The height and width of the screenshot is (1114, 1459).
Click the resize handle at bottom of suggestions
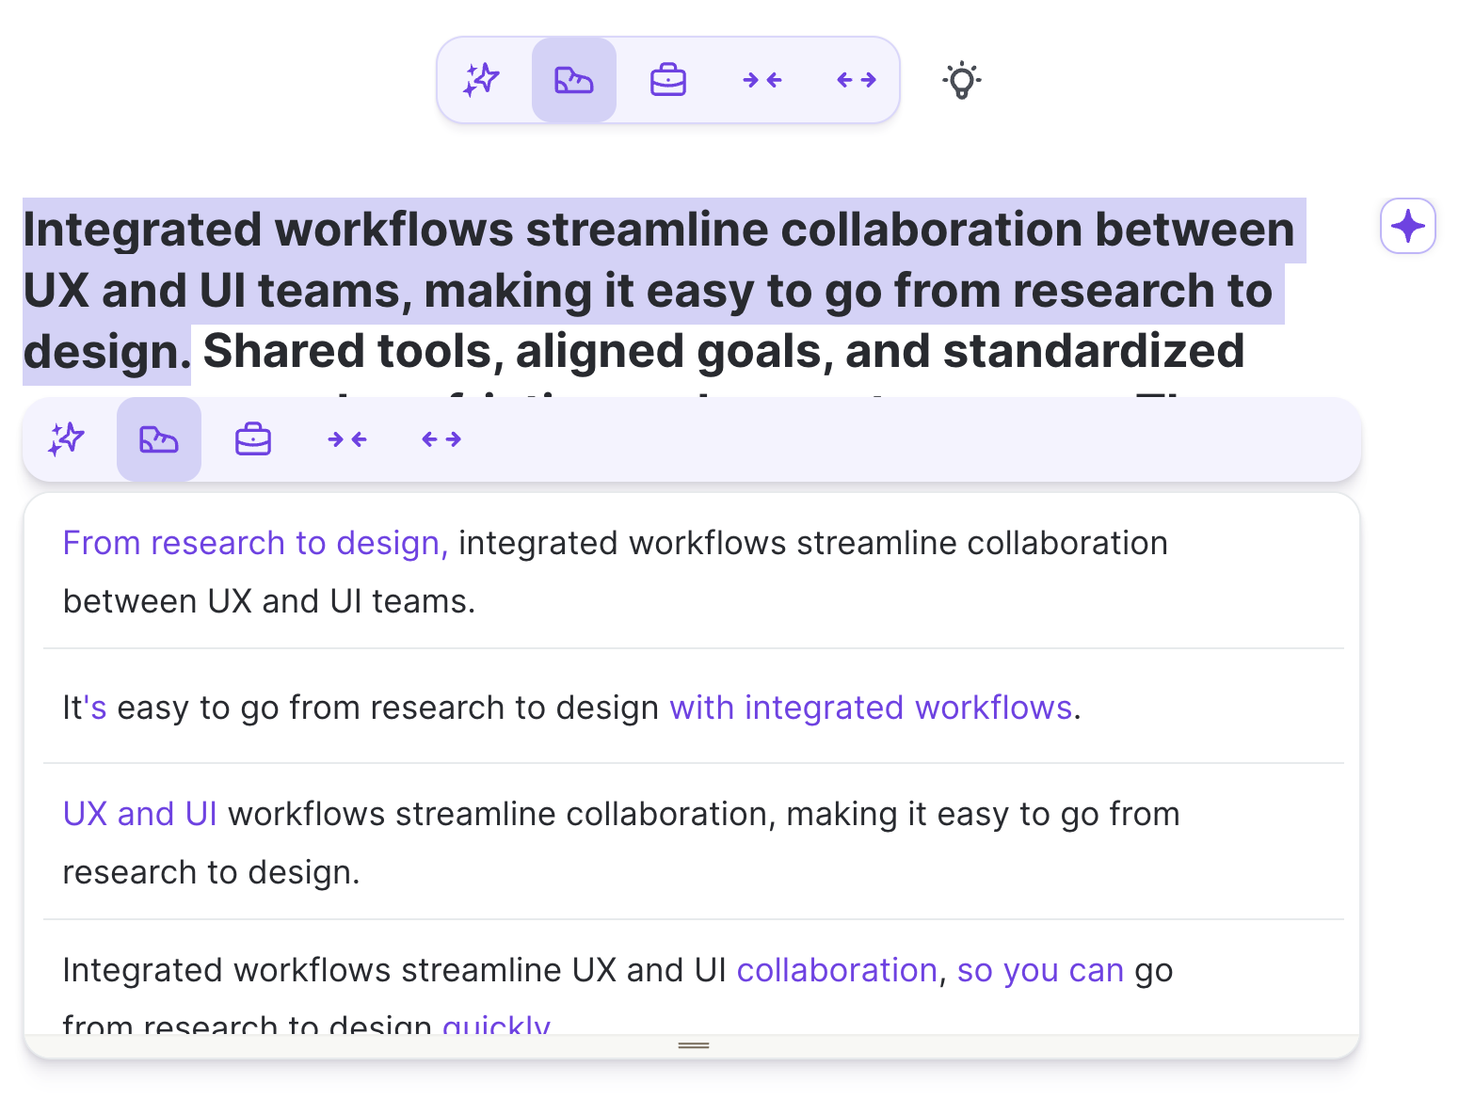coord(693,1045)
